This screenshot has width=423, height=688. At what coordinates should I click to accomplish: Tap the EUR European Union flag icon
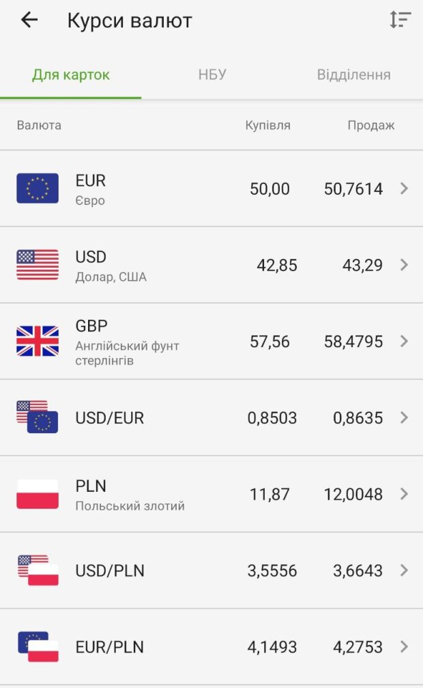38,189
